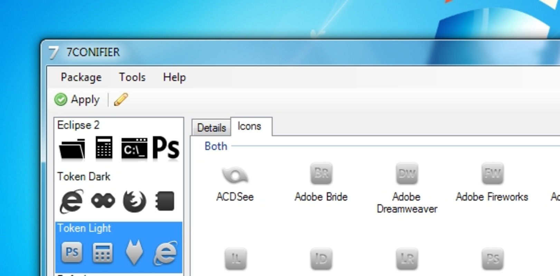Click the Apply button in toolbar
560x276 pixels.
pyautogui.click(x=77, y=100)
